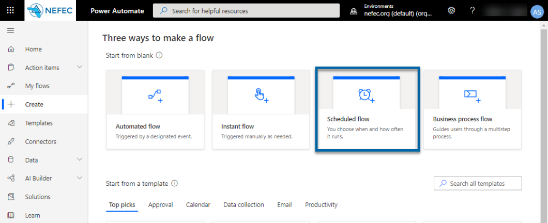Collapse the left navigation hamburger menu

pyautogui.click(x=11, y=30)
